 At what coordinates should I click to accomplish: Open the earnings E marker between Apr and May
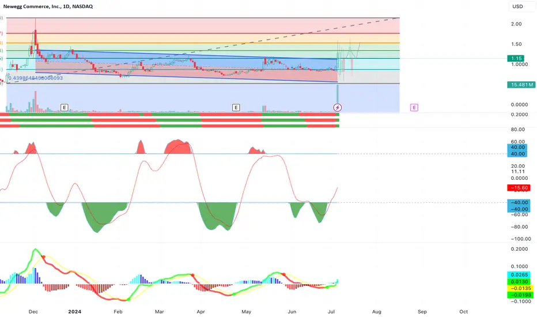(x=236, y=108)
